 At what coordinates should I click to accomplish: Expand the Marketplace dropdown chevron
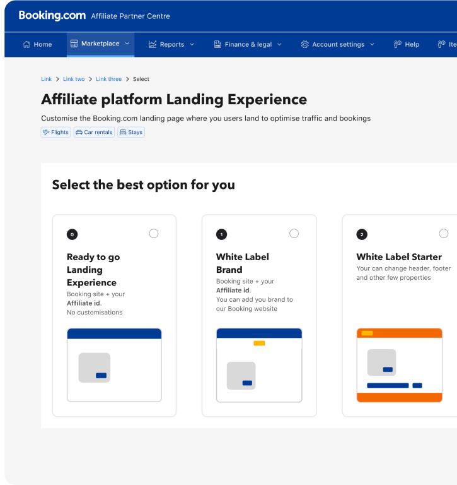click(x=127, y=44)
